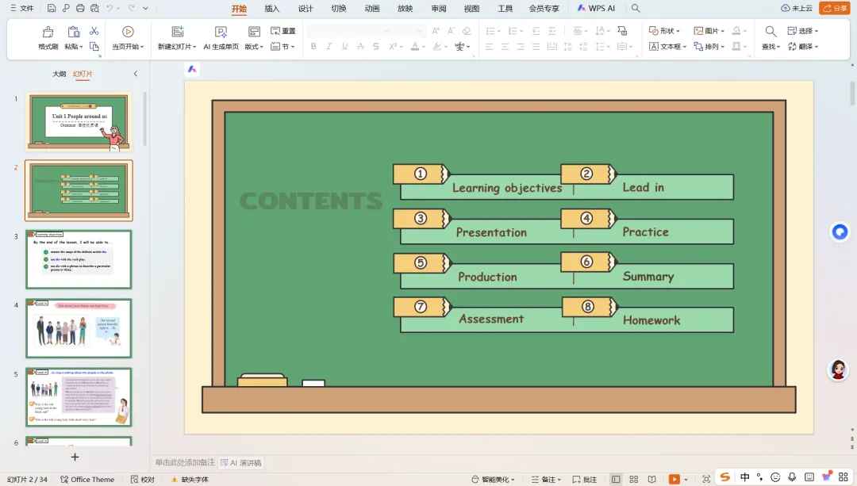
Task: Click the Cut scissors icon
Action: pos(94,31)
